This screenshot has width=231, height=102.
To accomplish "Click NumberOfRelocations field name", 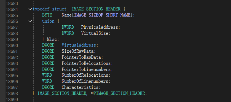I will click(x=85, y=75).
